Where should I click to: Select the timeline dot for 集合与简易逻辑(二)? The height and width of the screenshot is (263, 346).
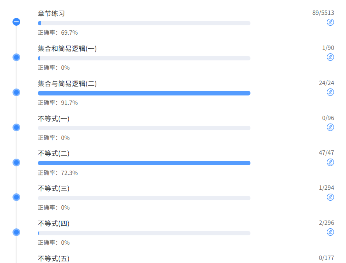pyautogui.click(x=16, y=92)
